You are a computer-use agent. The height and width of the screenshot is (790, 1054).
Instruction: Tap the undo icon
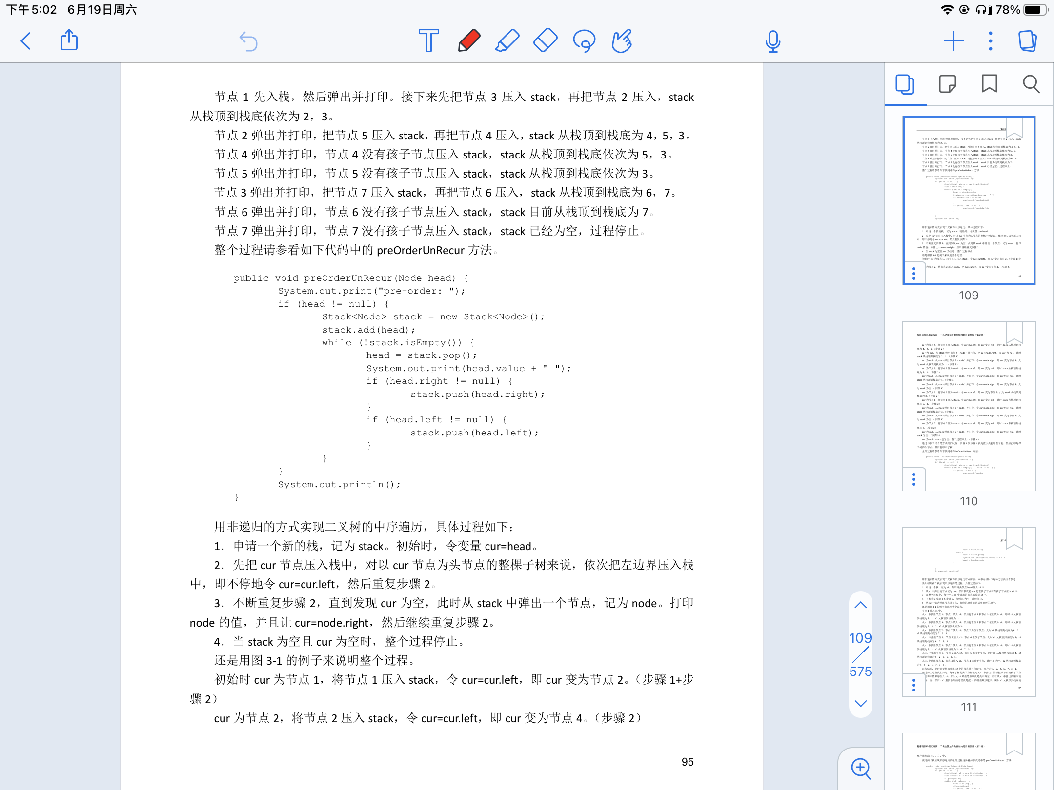click(x=248, y=42)
